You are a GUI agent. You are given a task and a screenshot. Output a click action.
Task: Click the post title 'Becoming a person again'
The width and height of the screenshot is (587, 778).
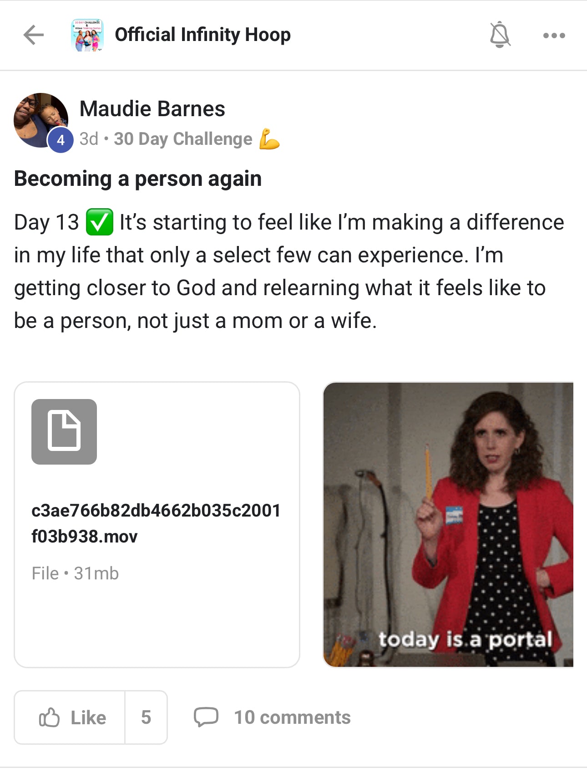[138, 179]
